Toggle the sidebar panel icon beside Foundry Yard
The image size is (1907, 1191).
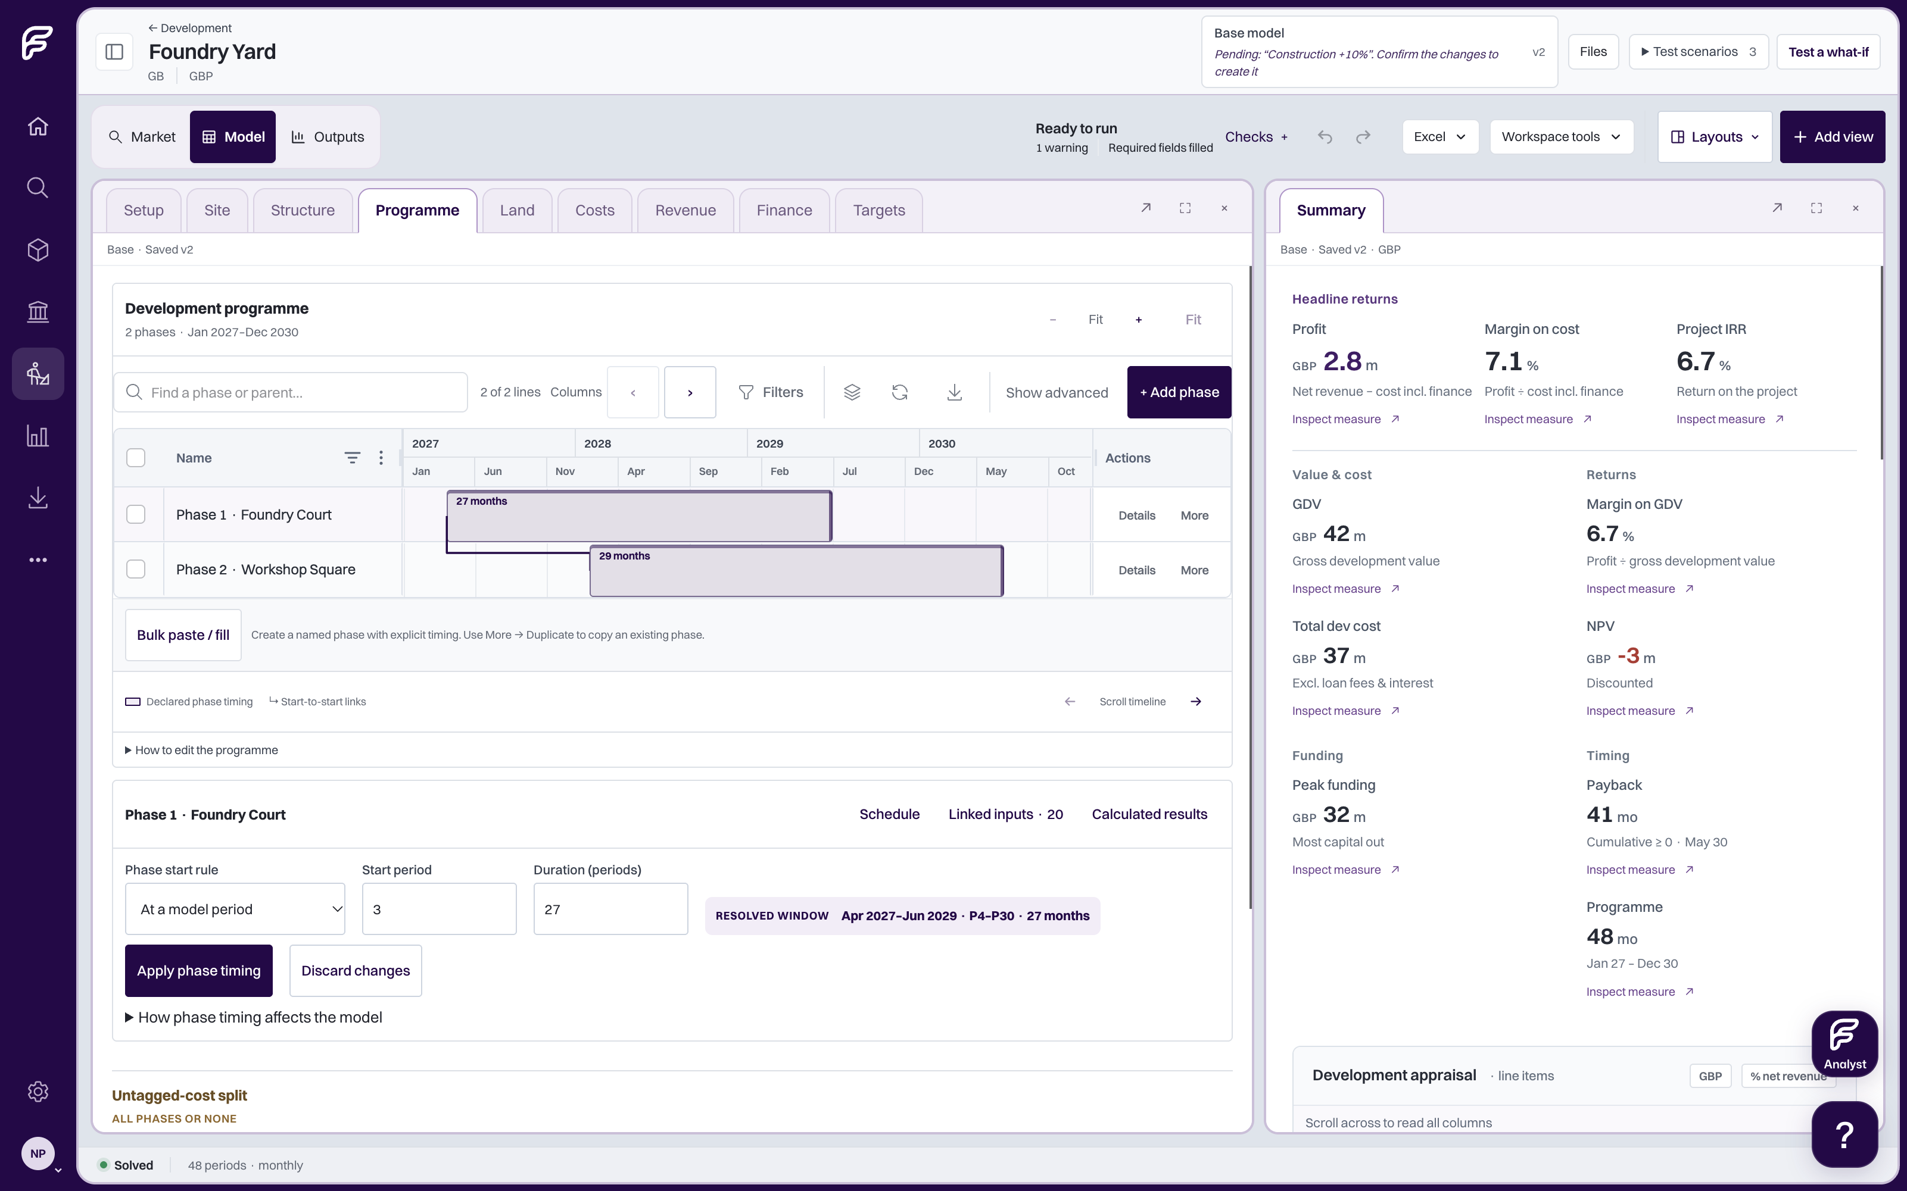tap(114, 52)
